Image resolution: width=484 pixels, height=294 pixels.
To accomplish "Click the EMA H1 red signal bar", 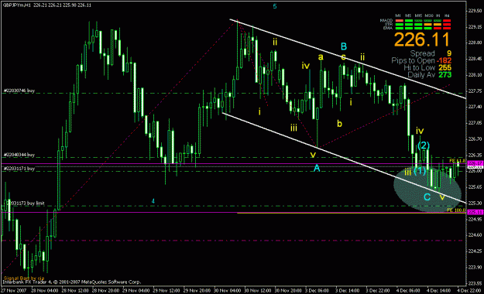I will pyautogui.click(x=438, y=29).
